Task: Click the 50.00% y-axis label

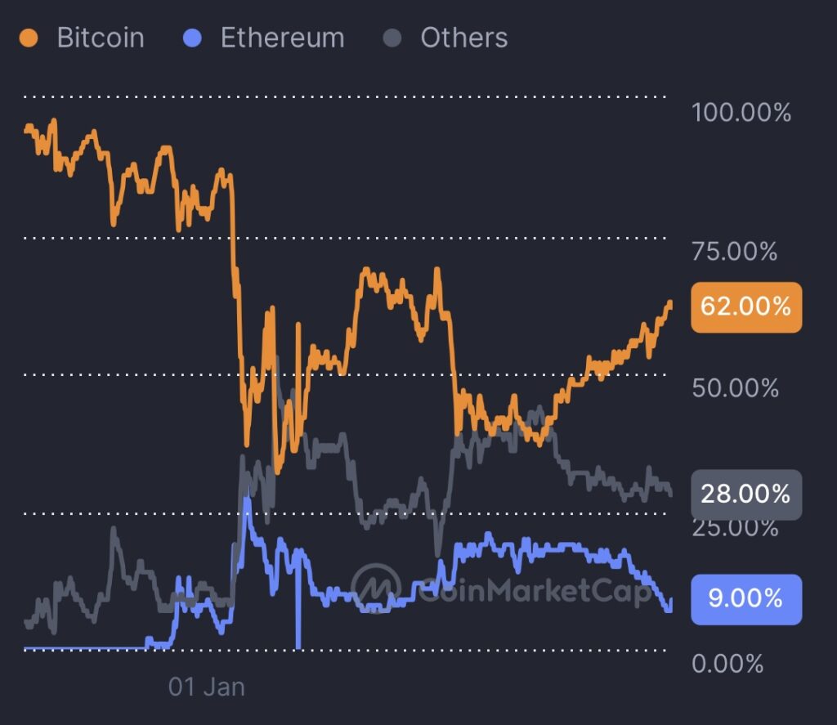Action: pos(735,387)
